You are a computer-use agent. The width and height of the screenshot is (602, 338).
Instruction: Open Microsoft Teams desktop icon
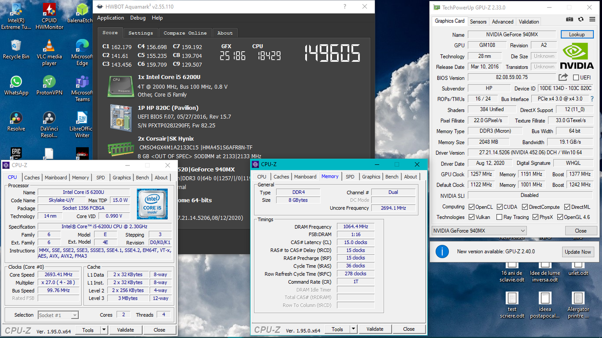[x=82, y=89]
